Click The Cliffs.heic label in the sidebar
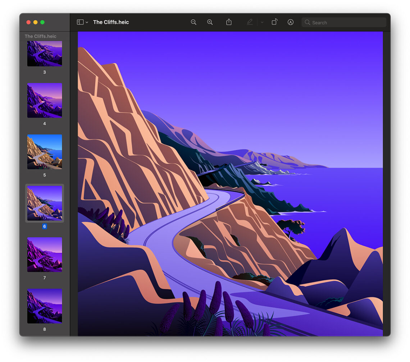The width and height of the screenshot is (410, 362). (40, 36)
